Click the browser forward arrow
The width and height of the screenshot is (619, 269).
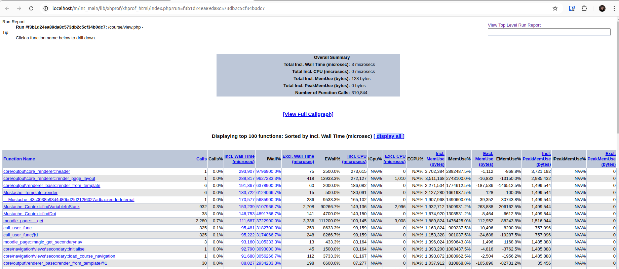coord(19,8)
